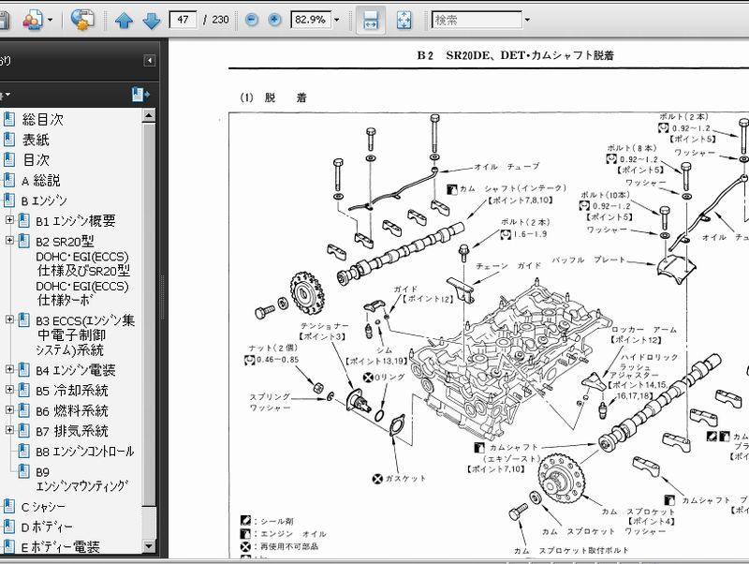Screen dimensions: 749x564
Task: Jump to B5 冷却系統 bookmark
Action: pyautogui.click(x=72, y=391)
